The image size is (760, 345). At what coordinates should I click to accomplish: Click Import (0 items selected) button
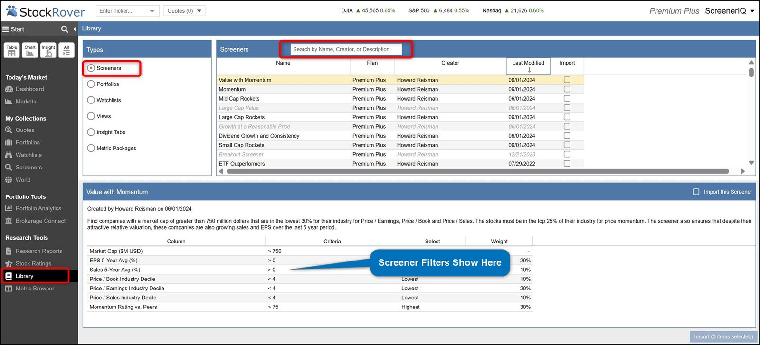coord(723,336)
